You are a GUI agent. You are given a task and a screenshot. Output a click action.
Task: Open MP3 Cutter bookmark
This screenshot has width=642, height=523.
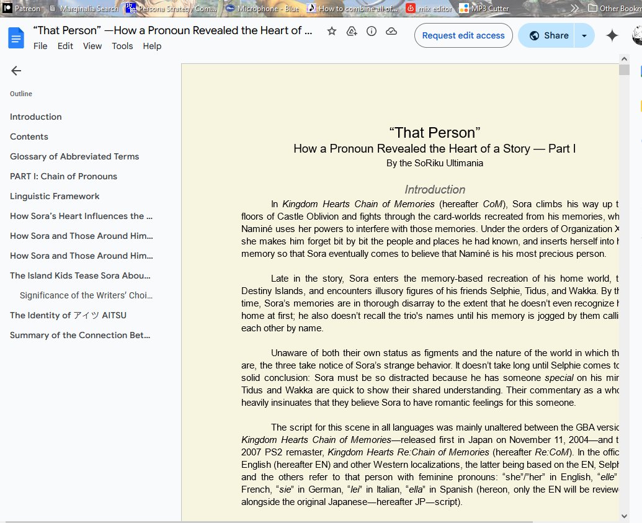pyautogui.click(x=484, y=8)
